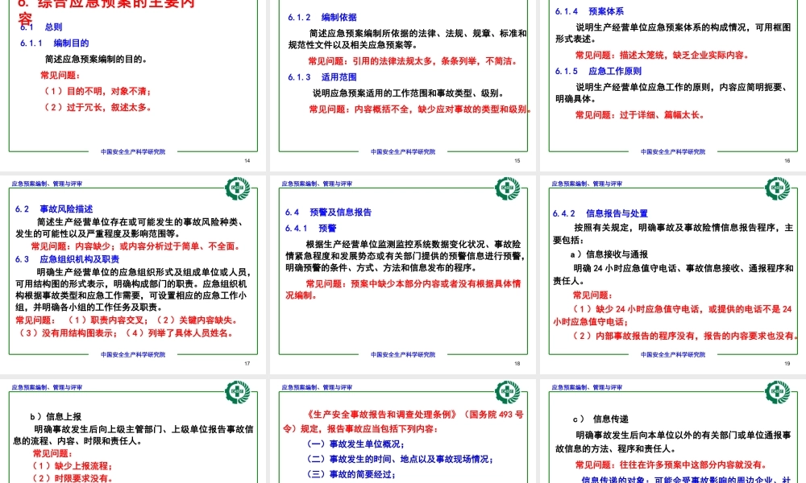The width and height of the screenshot is (806, 483).
Task: Click red text '过于详细、篇幅太长'
Action: [659, 115]
